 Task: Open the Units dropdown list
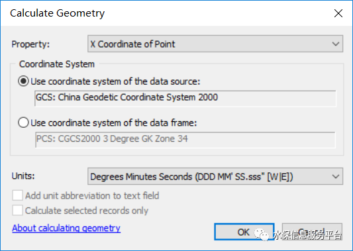pyautogui.click(x=215, y=176)
